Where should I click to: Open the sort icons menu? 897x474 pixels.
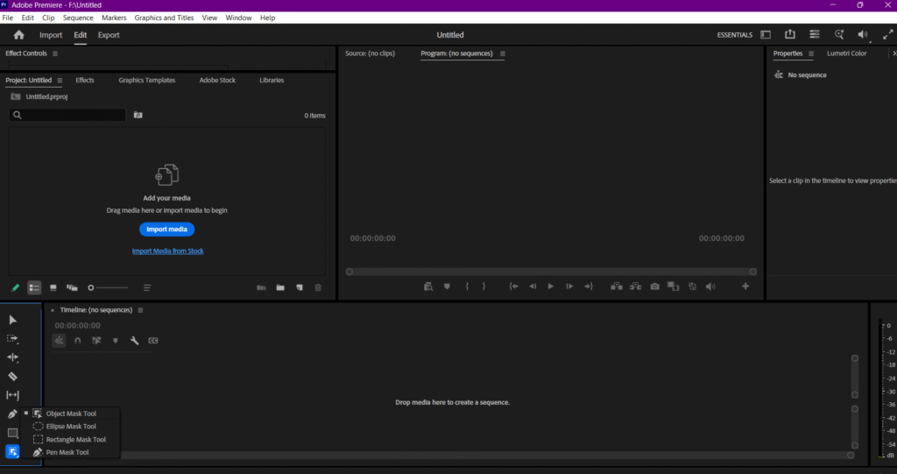tap(147, 288)
